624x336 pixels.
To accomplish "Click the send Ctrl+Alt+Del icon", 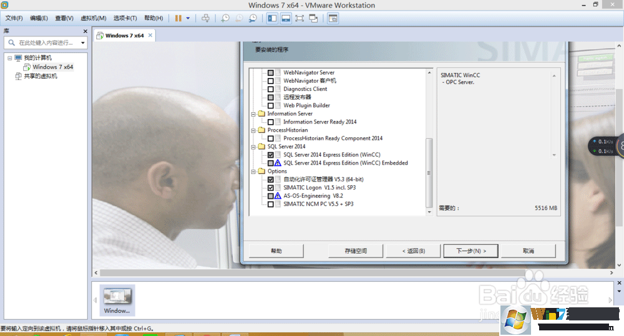I will coord(205,18).
